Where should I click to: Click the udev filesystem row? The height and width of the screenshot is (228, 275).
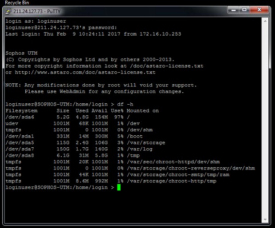click(72, 123)
